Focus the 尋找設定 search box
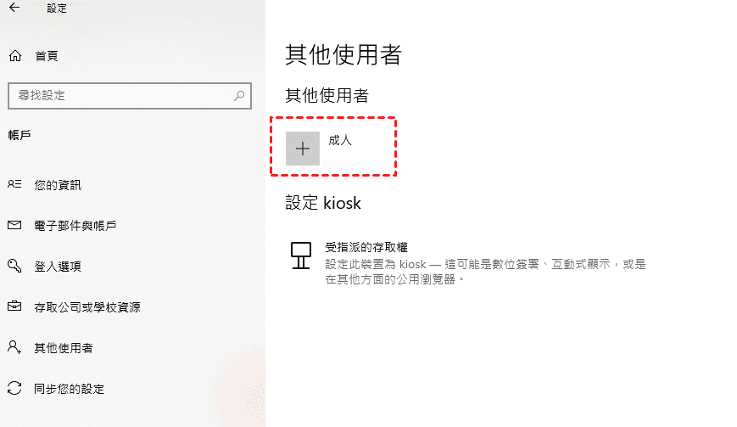737x427 pixels. [x=130, y=96]
